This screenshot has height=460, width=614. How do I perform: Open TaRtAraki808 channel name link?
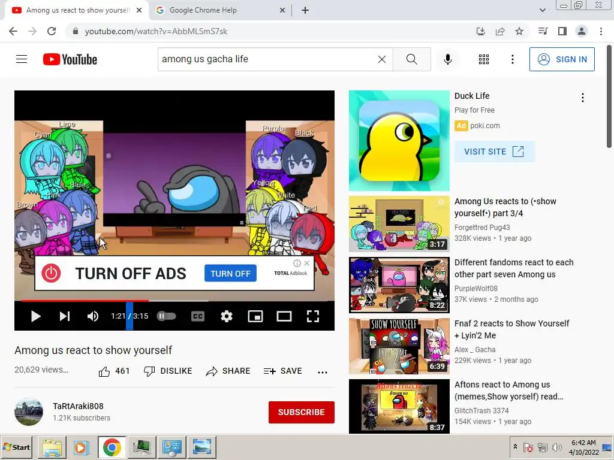(78, 406)
